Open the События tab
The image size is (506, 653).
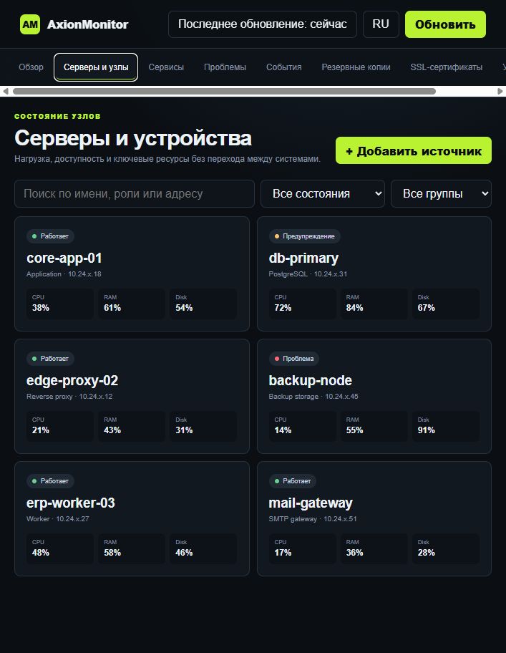click(x=284, y=67)
